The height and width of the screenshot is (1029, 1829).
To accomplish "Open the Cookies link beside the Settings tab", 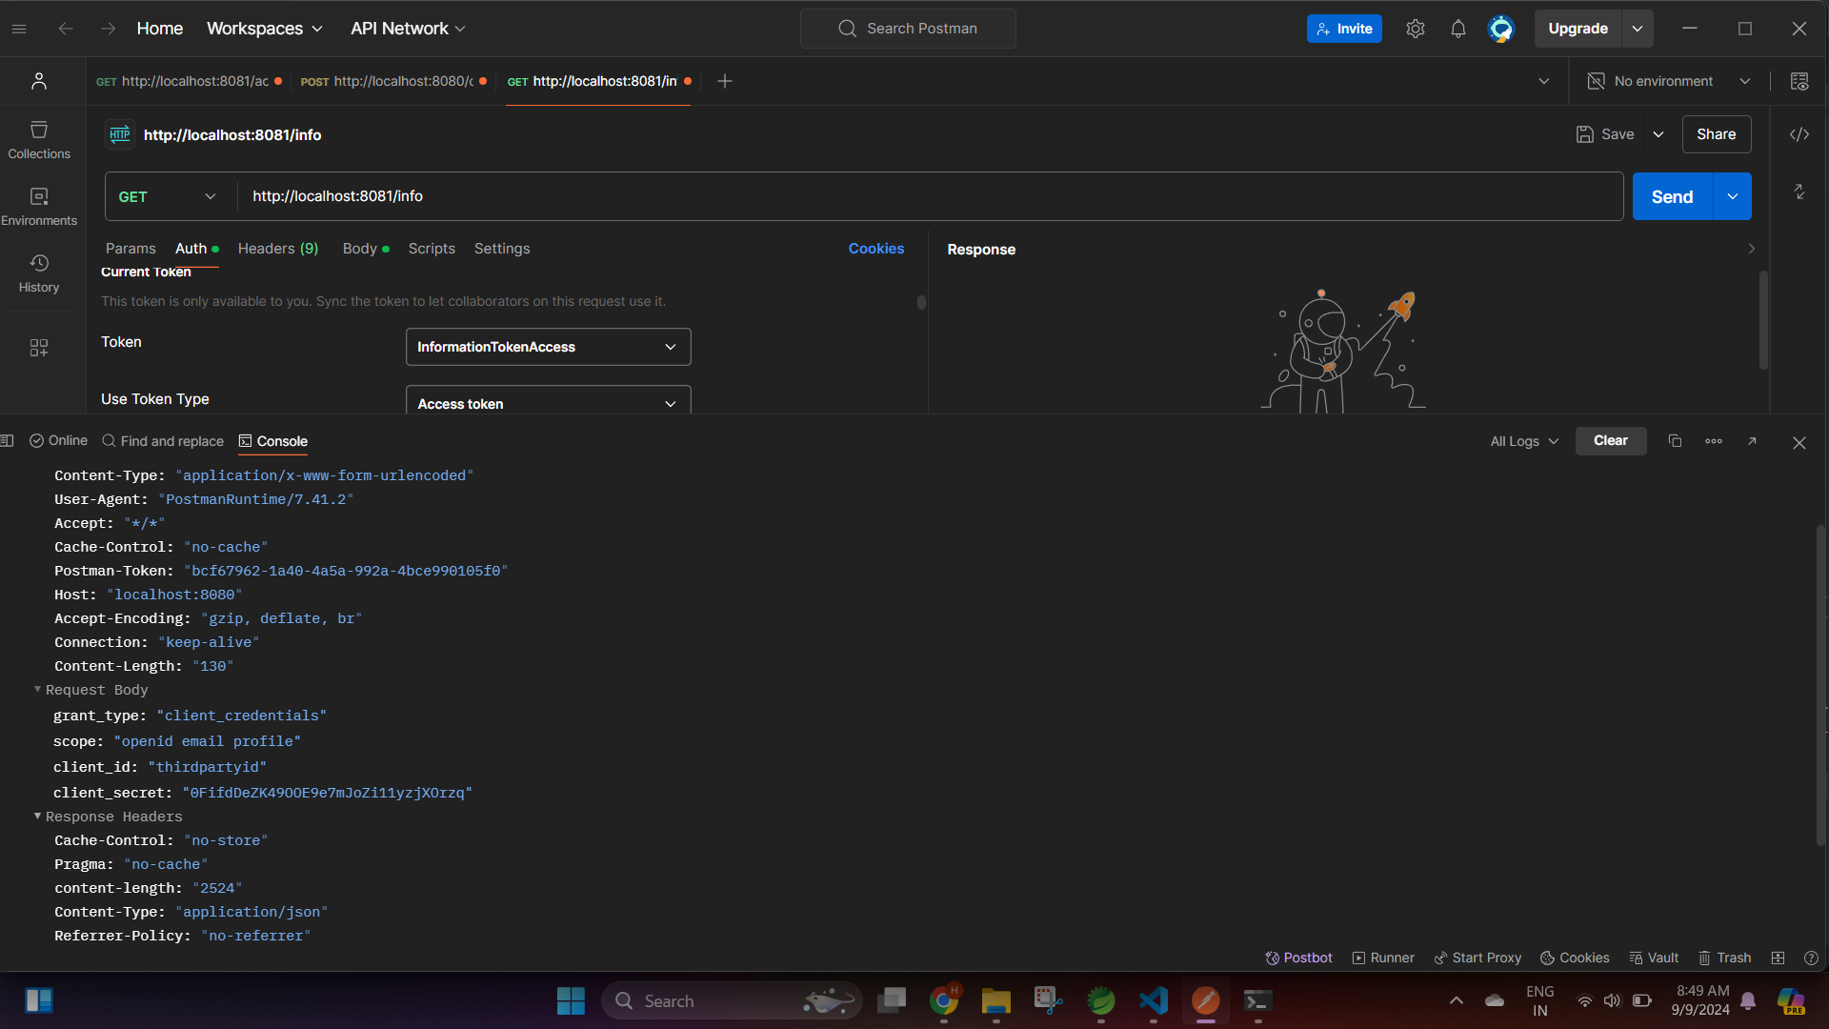I will [876, 249].
